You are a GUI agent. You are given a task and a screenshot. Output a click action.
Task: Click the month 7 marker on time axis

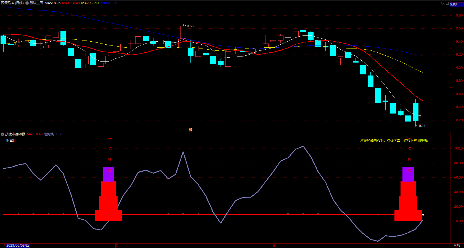pyautogui.click(x=116, y=246)
